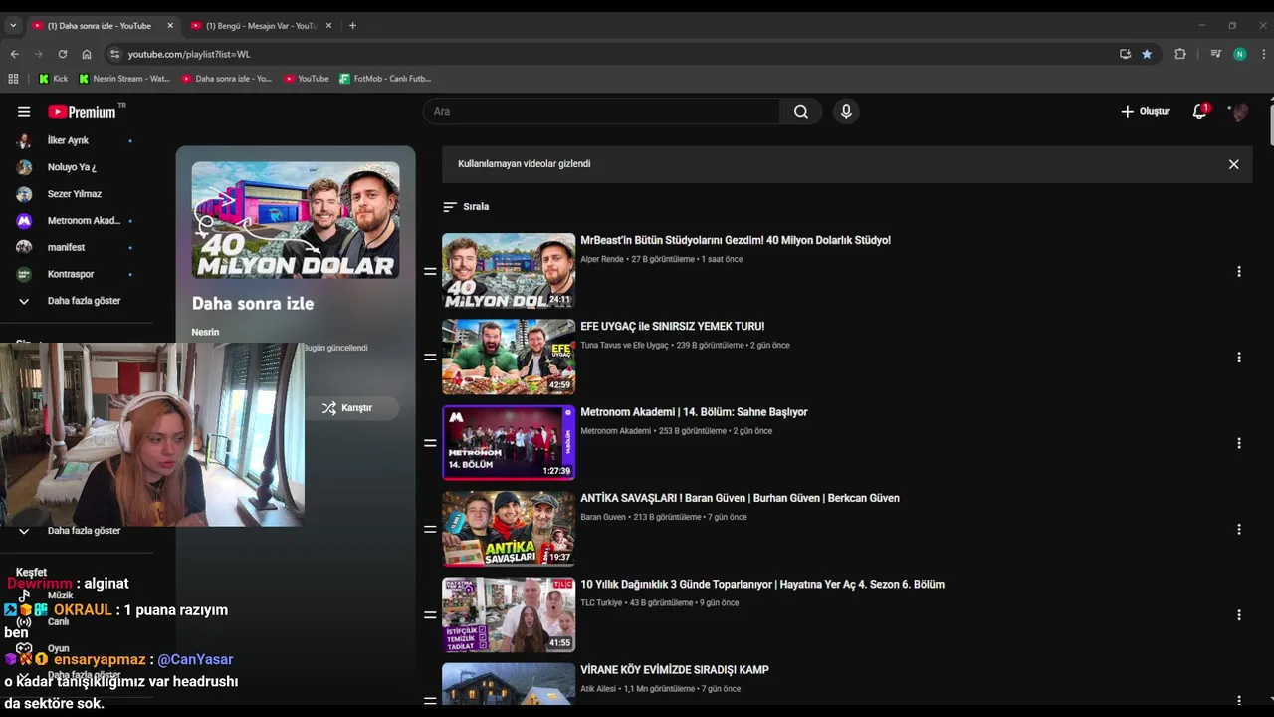Open 10 Yıllık Dağınıklık video title
The image size is (1274, 717).
(762, 585)
